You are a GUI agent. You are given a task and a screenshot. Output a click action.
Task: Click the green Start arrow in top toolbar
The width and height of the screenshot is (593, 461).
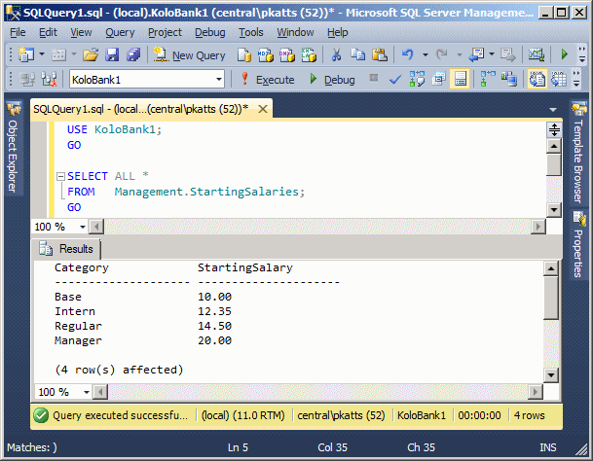(564, 54)
